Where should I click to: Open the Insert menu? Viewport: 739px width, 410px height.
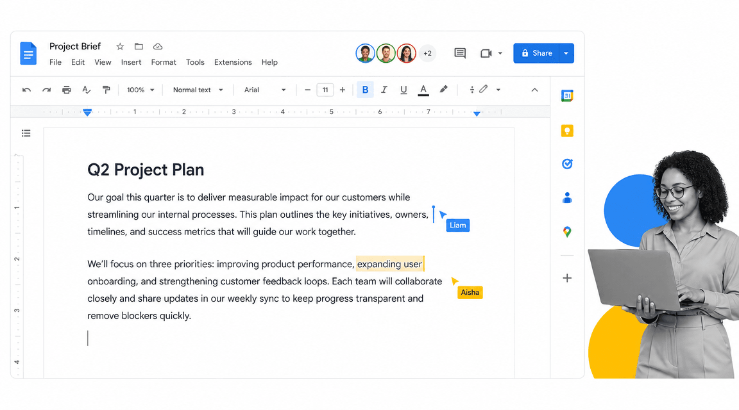coord(131,62)
